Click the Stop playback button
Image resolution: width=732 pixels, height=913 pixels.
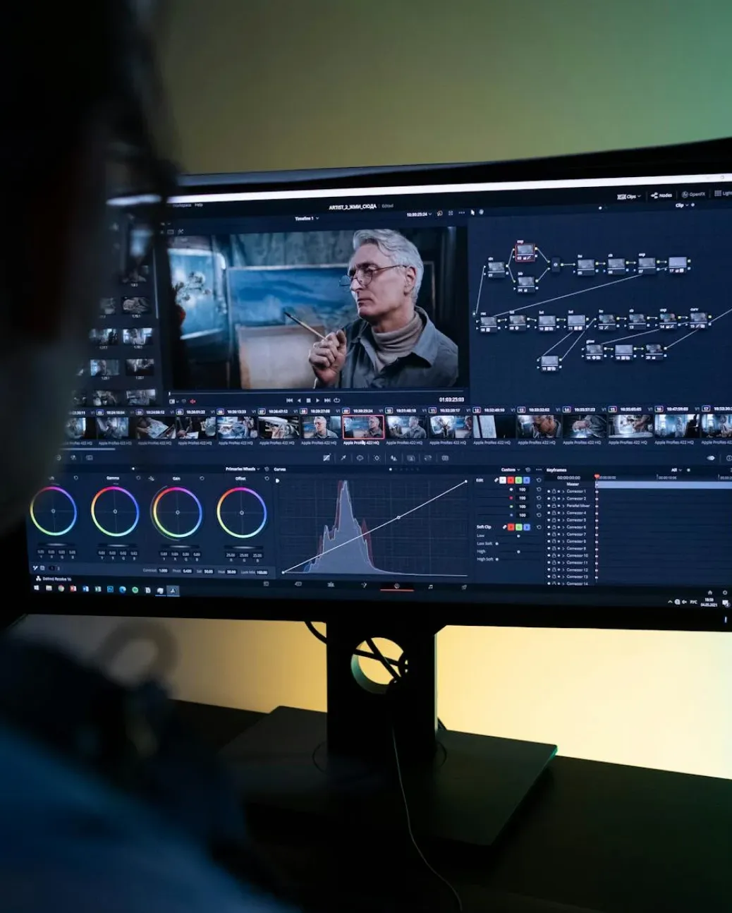[308, 400]
